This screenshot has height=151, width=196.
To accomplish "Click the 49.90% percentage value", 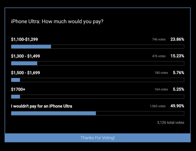I will (177, 106).
